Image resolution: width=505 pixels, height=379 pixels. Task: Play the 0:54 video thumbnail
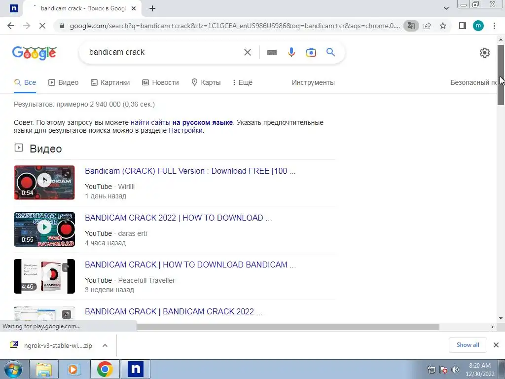44,183
